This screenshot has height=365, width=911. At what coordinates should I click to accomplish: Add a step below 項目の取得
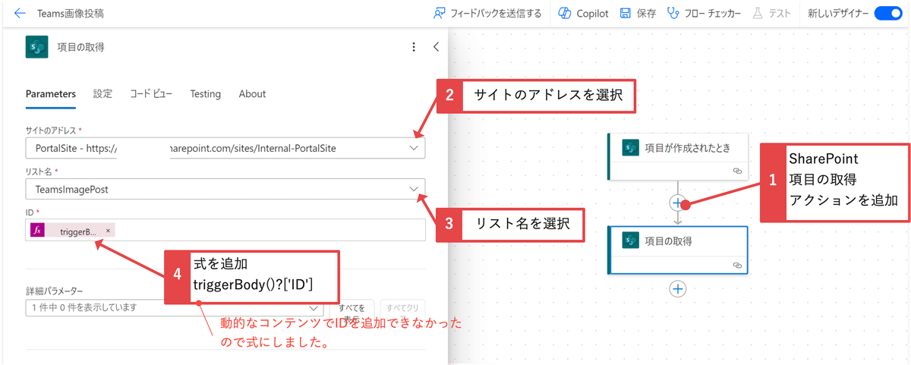678,288
